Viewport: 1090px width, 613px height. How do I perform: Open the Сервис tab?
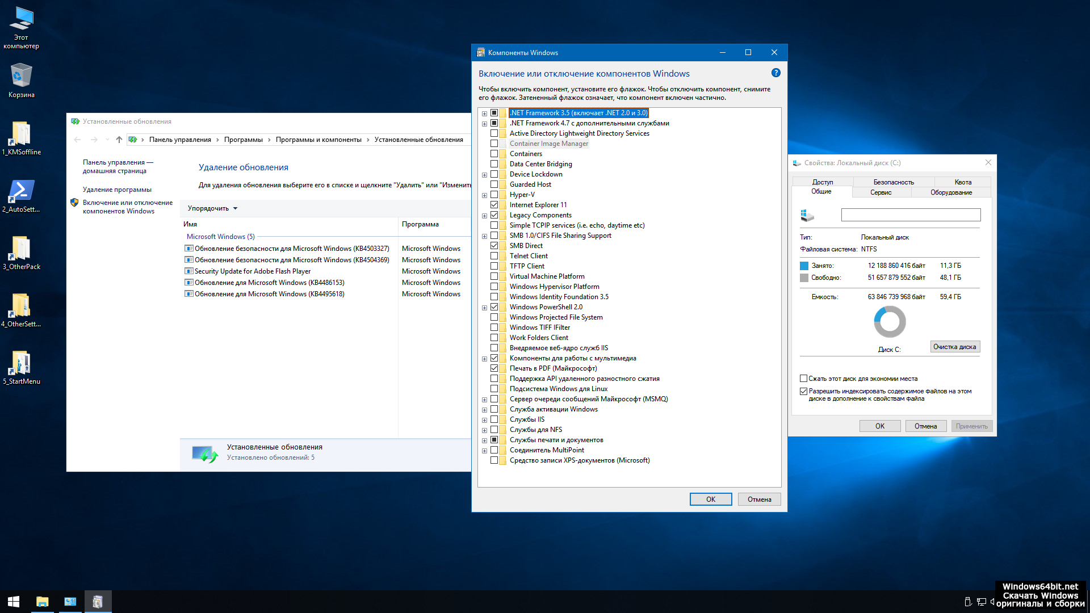tap(881, 192)
